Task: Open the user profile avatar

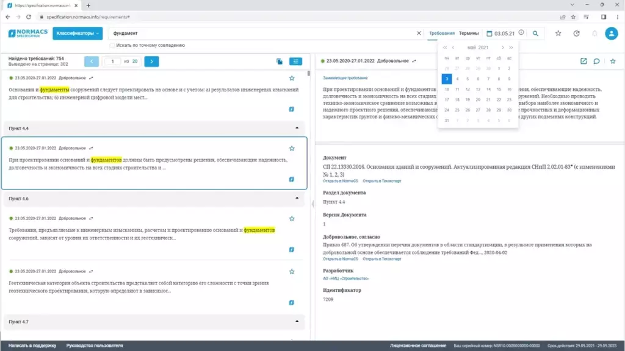Action: [611, 34]
